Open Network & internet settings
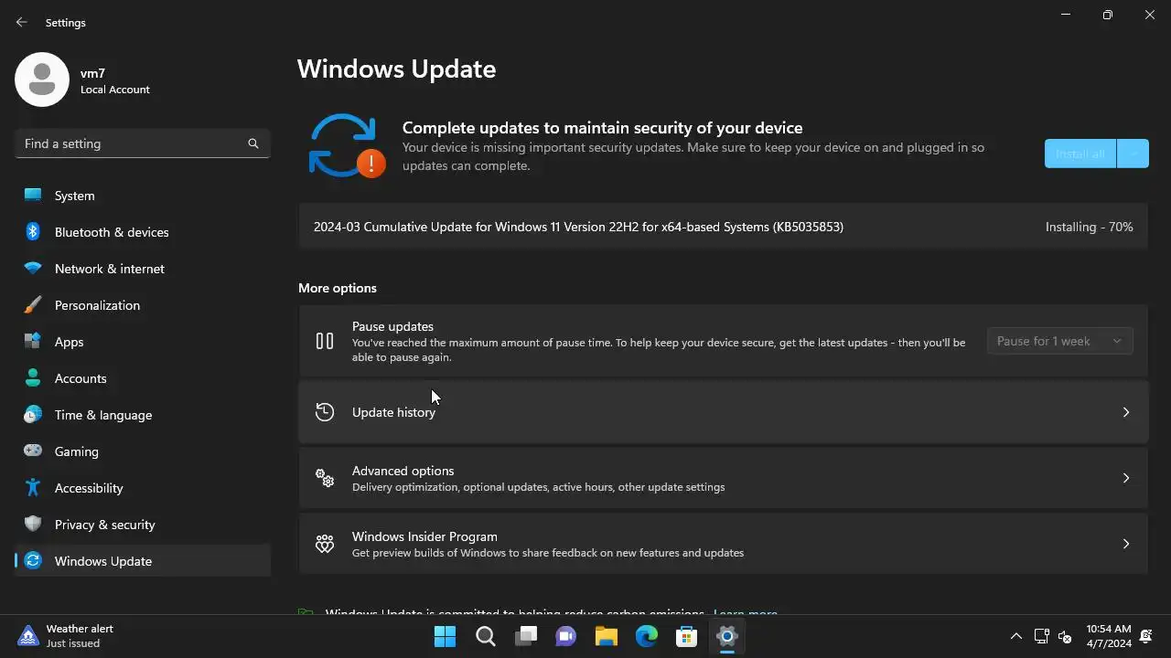Screen dimensions: 1171x658 [143, 269]
